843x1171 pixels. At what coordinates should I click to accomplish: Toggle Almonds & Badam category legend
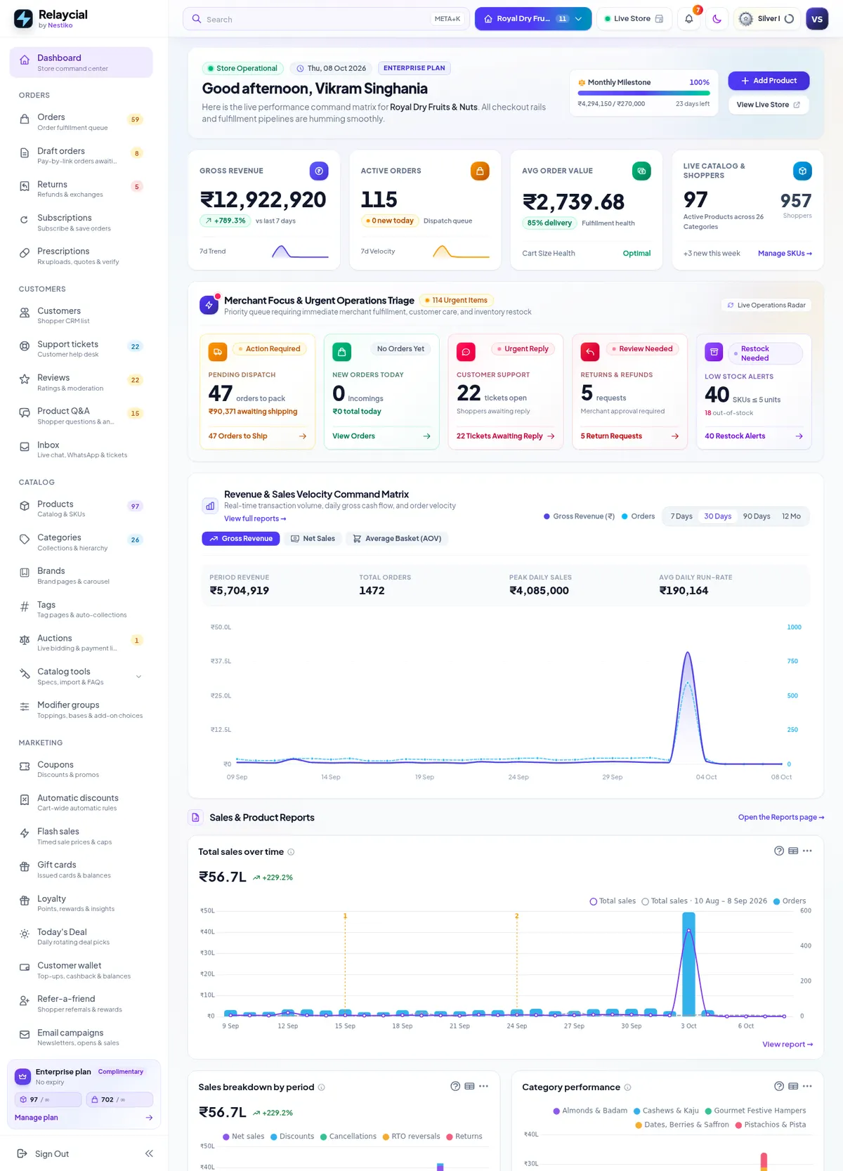pyautogui.click(x=590, y=1111)
